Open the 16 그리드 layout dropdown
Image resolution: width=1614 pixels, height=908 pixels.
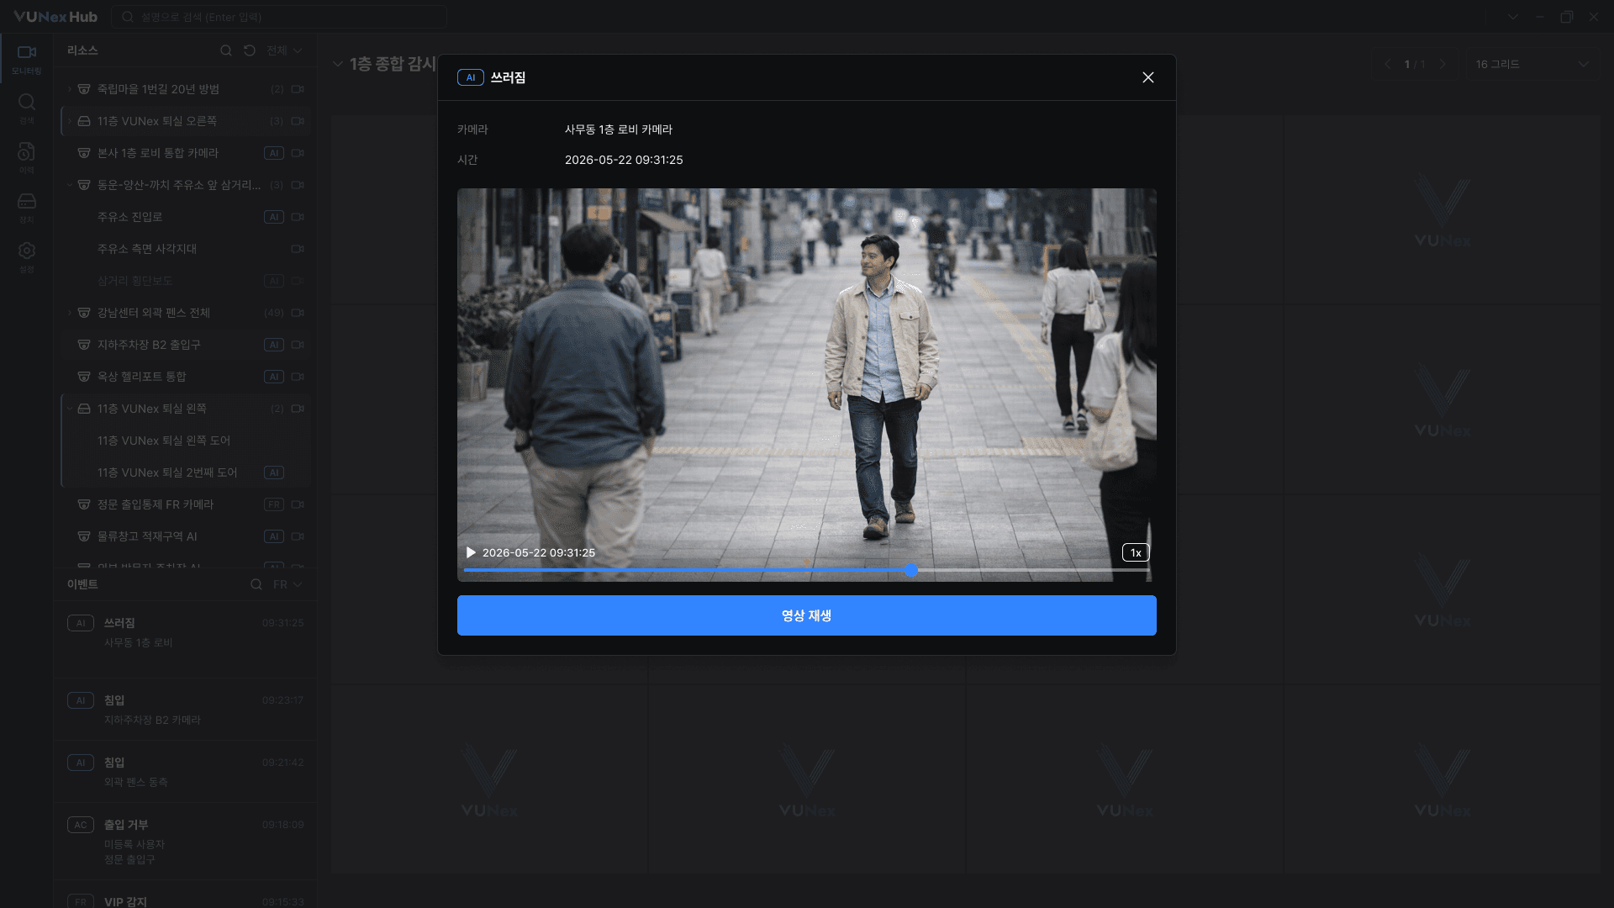coord(1532,64)
